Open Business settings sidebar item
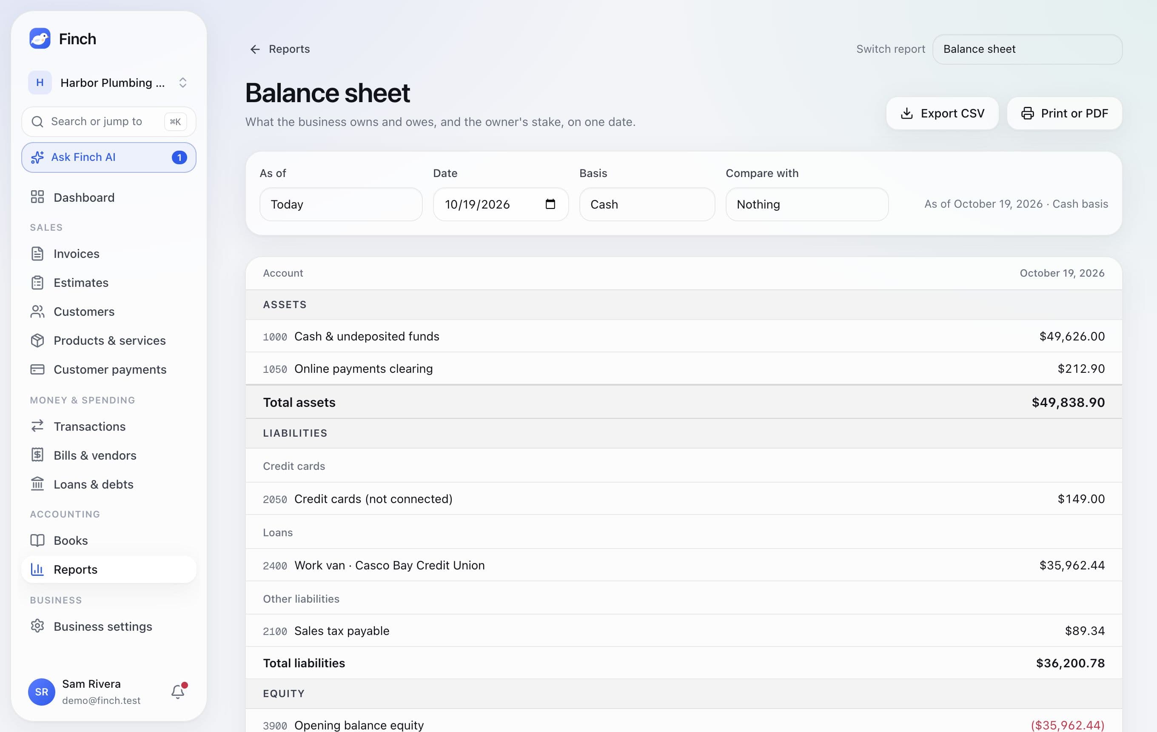Image resolution: width=1157 pixels, height=732 pixels. point(108,626)
